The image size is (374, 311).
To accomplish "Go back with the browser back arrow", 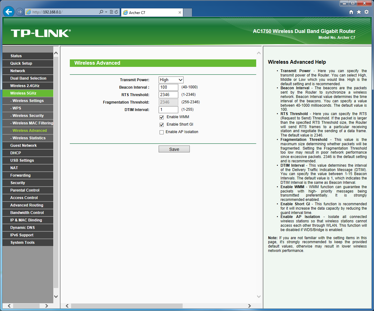I will (9, 12).
